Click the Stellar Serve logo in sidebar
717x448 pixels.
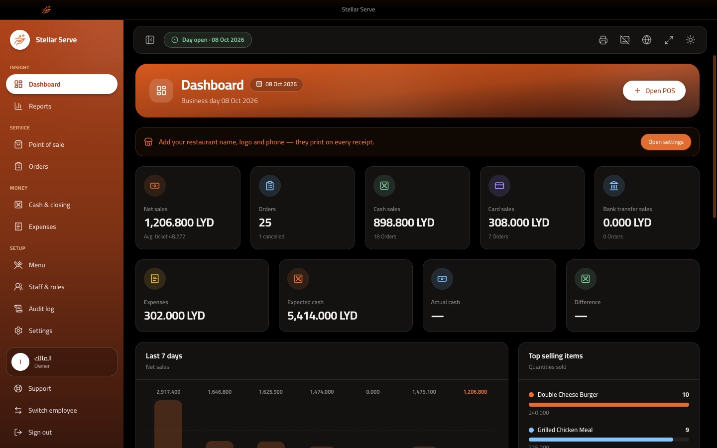[20, 40]
